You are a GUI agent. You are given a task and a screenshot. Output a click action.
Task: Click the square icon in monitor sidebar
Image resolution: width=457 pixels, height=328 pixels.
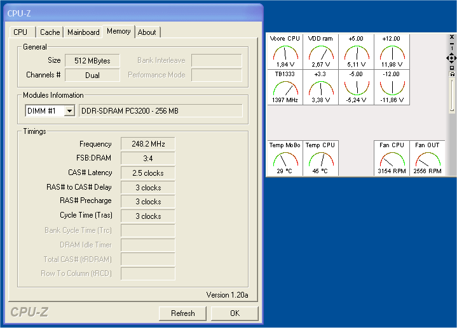(452, 68)
